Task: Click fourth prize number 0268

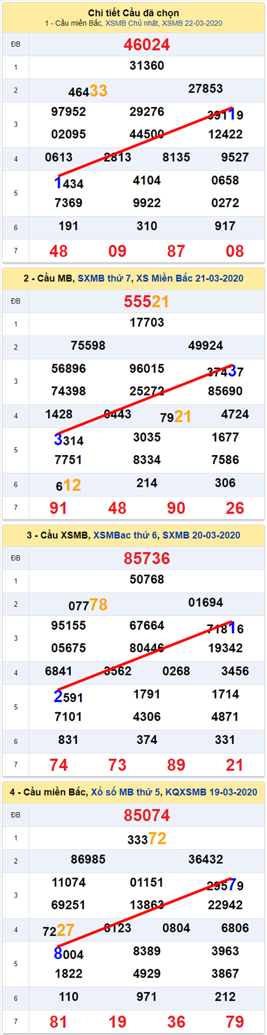Action: (176, 671)
